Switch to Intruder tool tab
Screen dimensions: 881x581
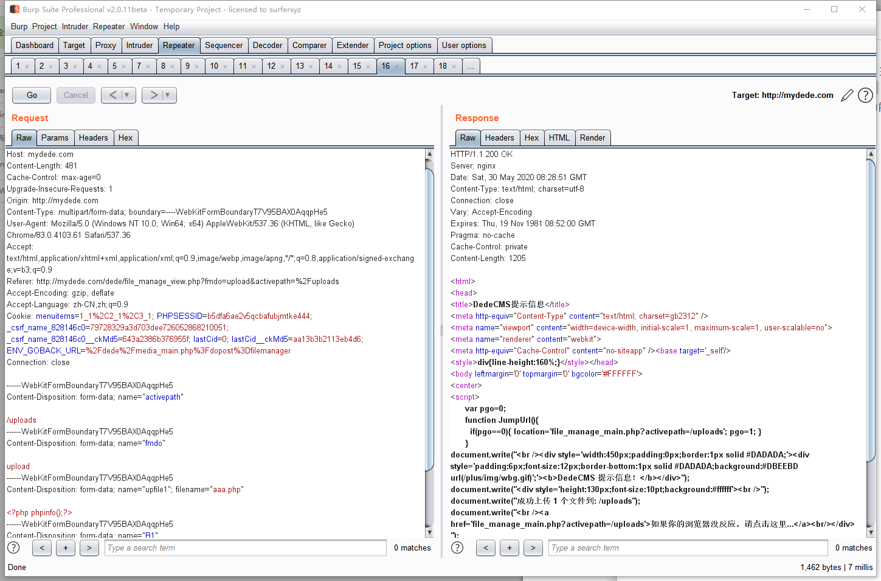click(x=139, y=45)
